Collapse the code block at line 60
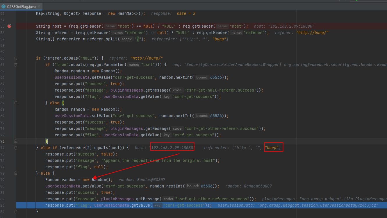Image resolution: width=387 pixels, height=218 pixels. click(16, 58)
